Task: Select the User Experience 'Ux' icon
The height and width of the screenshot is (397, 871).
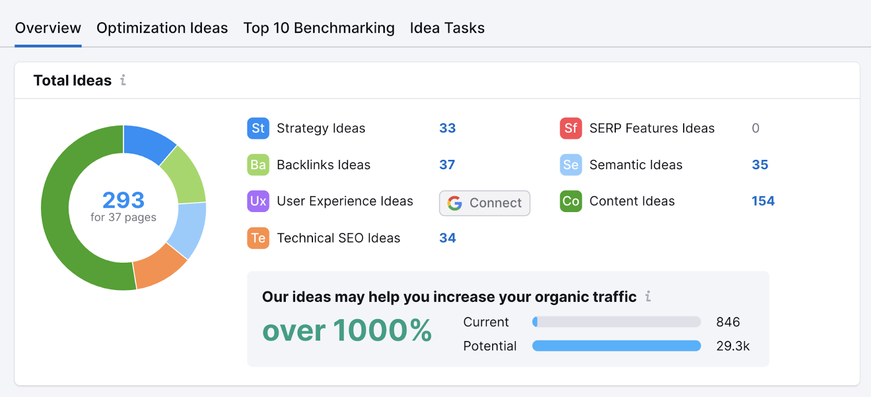Action: 257,201
